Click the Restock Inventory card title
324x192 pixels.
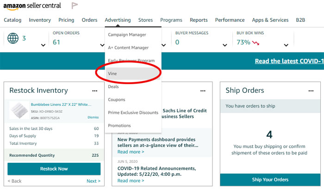[38, 90]
